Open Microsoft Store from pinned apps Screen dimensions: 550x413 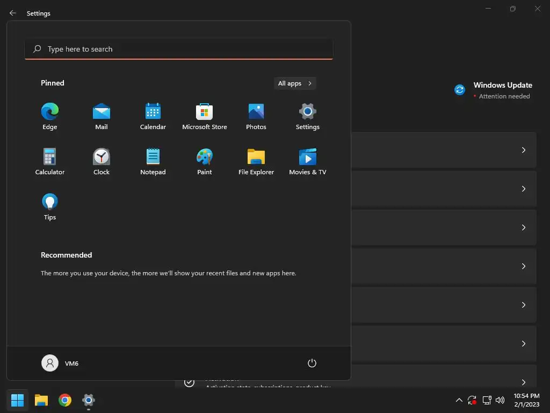[x=205, y=117]
